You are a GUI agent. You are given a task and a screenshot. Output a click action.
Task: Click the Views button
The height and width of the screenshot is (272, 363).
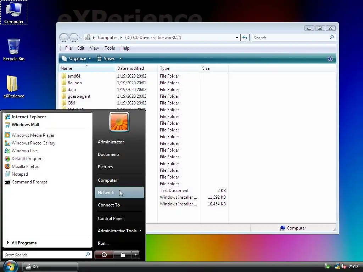pyautogui.click(x=106, y=58)
